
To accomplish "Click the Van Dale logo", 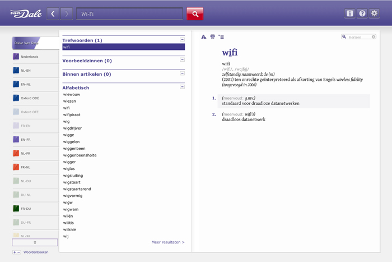I will click(26, 13).
